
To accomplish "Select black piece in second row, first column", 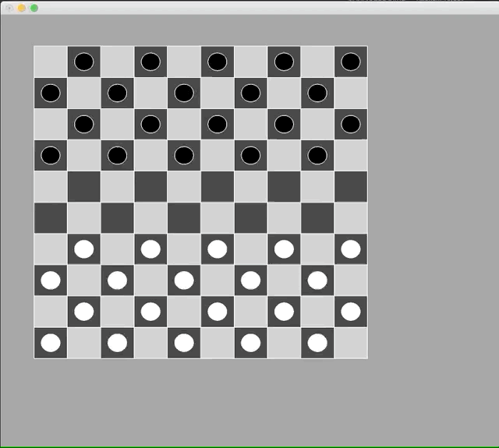I will click(51, 93).
